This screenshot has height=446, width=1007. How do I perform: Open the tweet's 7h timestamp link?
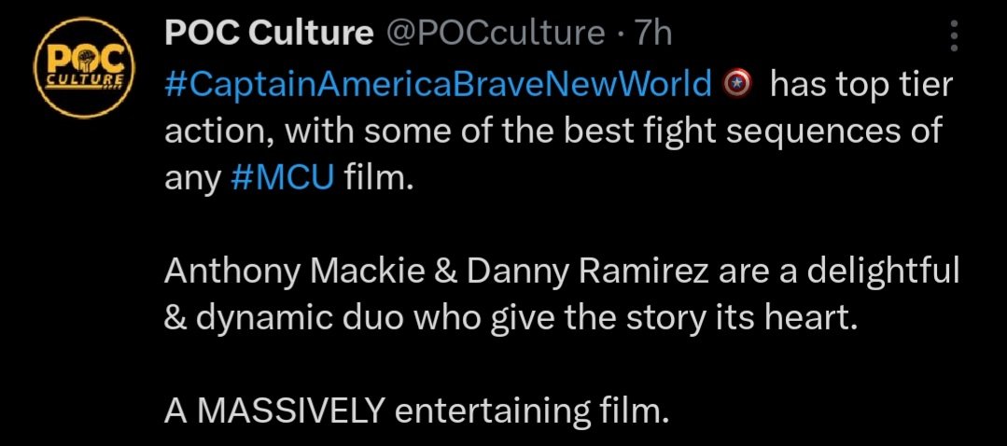click(x=653, y=35)
